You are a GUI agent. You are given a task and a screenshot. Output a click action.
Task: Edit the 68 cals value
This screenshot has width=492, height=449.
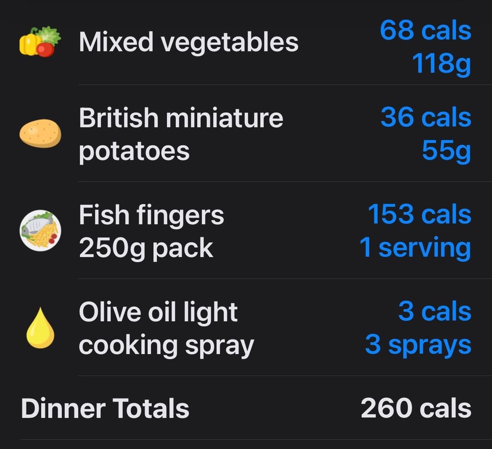[x=425, y=31]
